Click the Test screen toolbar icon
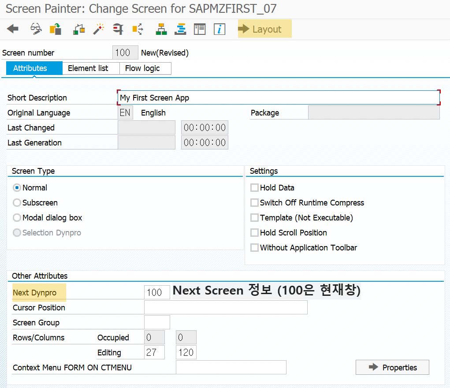450x388 pixels. click(x=118, y=29)
